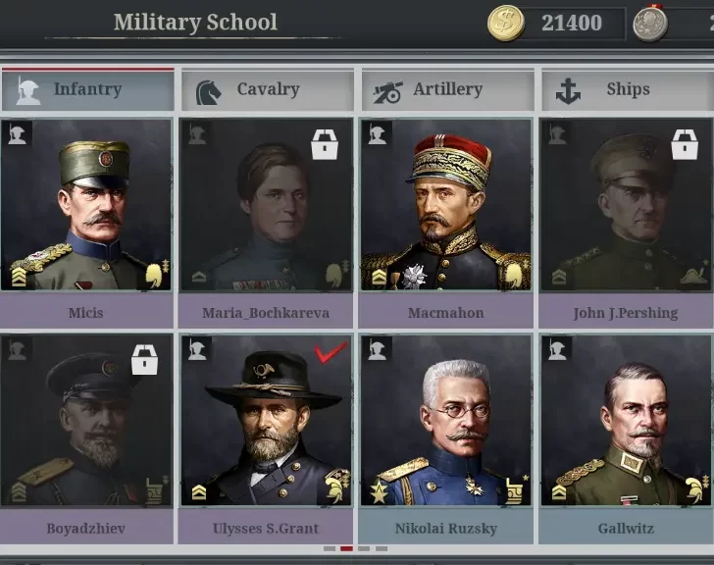Click the Ulysses S.Grant name label
Screen dimensions: 714x565
pos(266,529)
